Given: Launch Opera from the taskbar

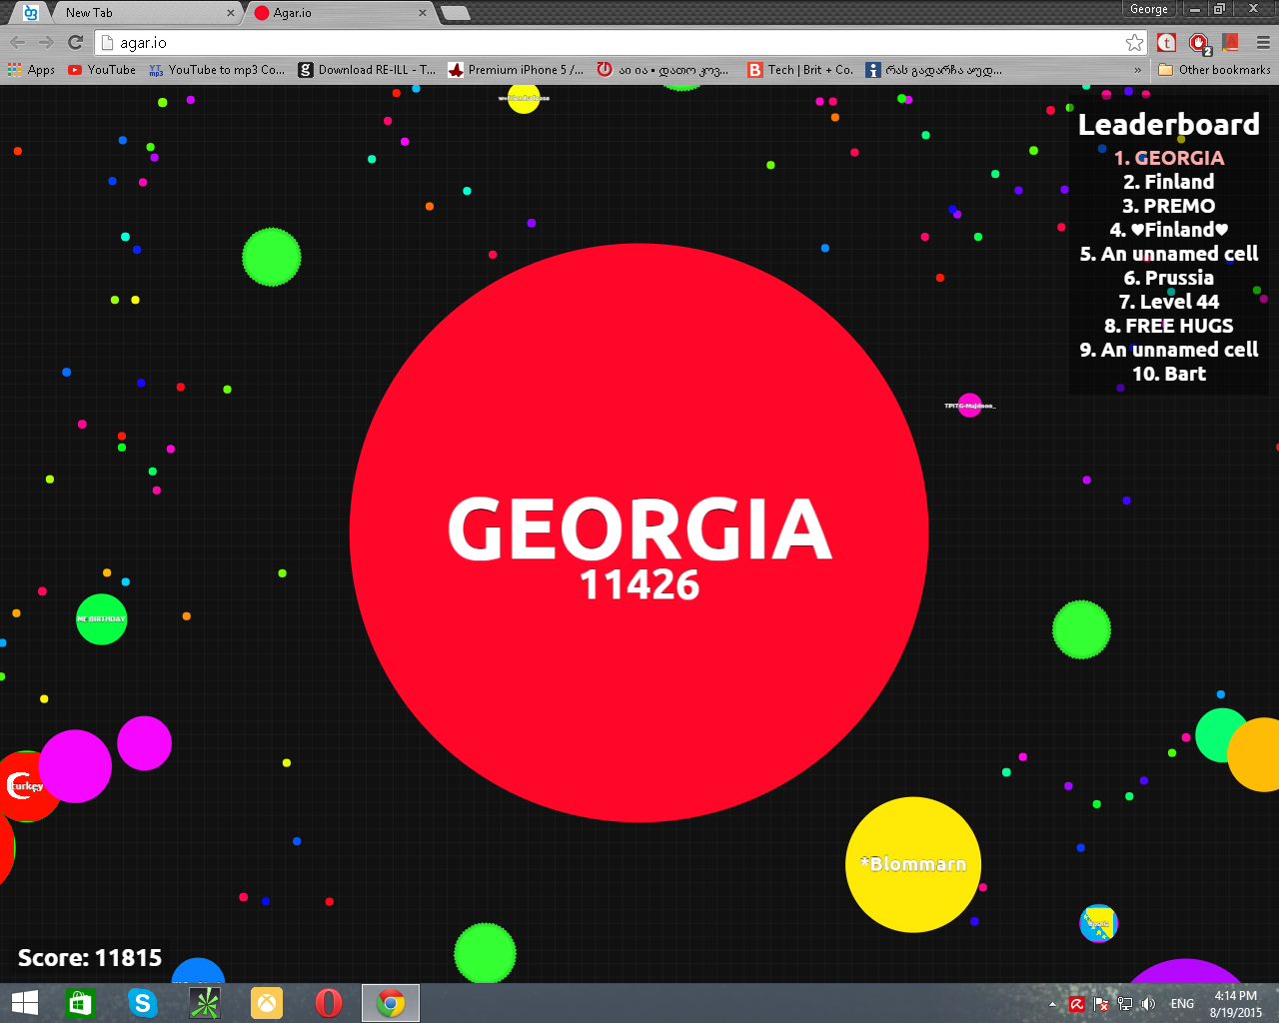Looking at the screenshot, I should click(329, 1003).
